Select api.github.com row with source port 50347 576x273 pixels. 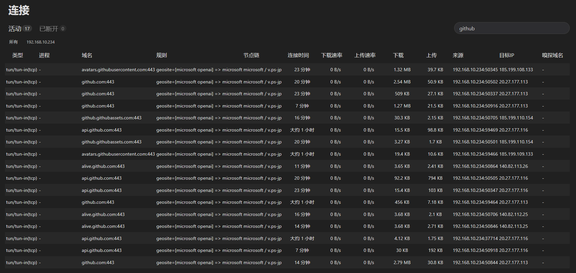[x=287, y=190]
